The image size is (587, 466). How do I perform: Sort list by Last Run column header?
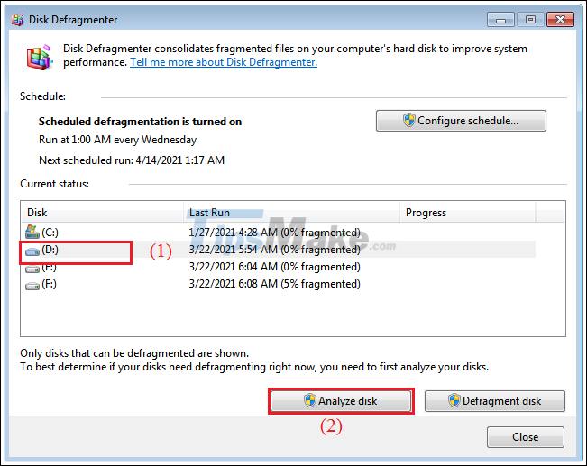coord(291,213)
